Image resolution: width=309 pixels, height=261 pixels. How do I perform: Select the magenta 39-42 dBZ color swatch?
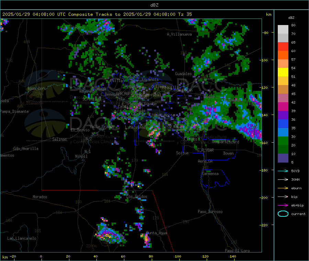283,106
